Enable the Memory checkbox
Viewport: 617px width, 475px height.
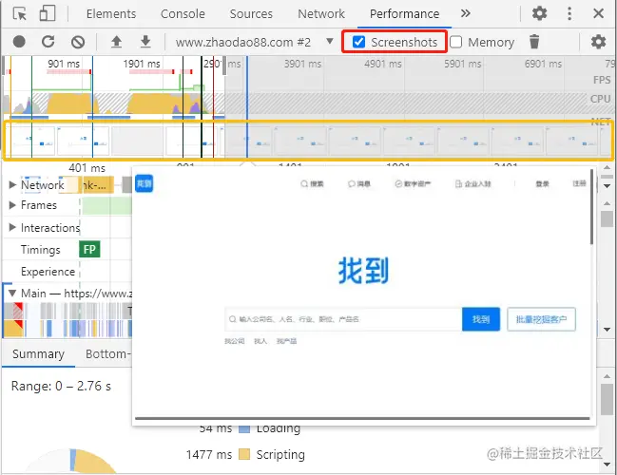point(455,42)
